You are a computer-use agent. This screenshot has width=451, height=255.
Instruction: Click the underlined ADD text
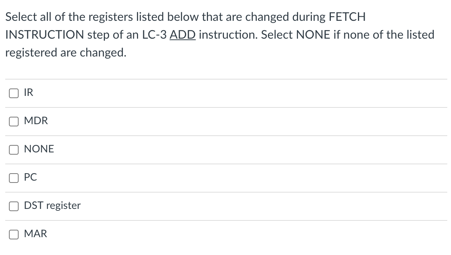tap(183, 35)
